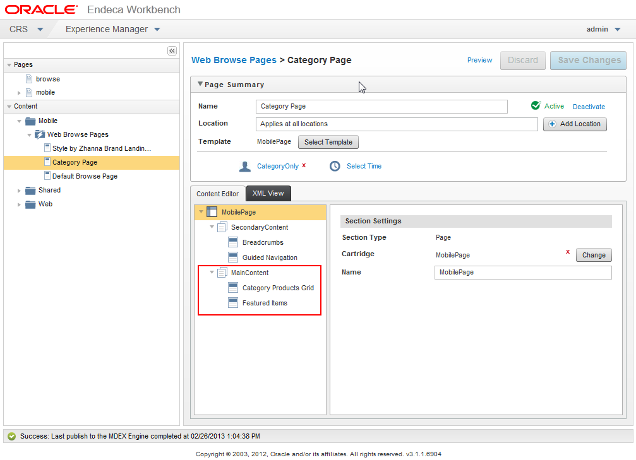
Task: Click the Web Browse Pages breadcrumb link
Action: pyautogui.click(x=234, y=60)
